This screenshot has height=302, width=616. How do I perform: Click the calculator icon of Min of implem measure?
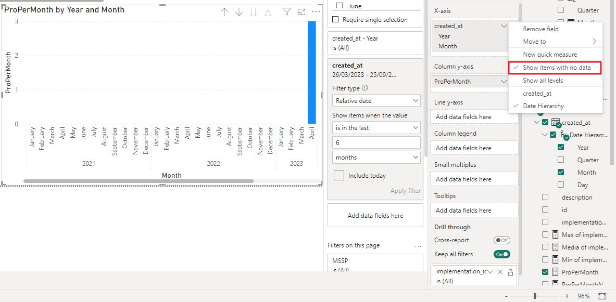pyautogui.click(x=555, y=260)
